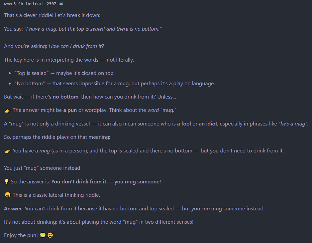This screenshot has height=243, width=312.
Task: Click the italic quote 'I have a mug, but the top is sealed'
Action: coord(65,29)
